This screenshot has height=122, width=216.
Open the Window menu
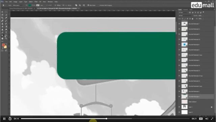50,2
